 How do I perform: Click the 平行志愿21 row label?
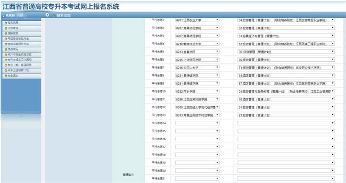pyautogui.click(x=159, y=179)
